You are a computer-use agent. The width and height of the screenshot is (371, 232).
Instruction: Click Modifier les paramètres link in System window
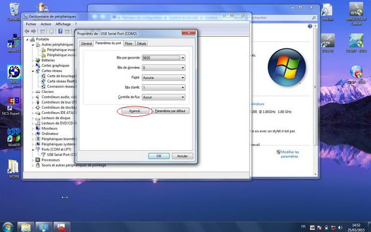click(x=289, y=154)
